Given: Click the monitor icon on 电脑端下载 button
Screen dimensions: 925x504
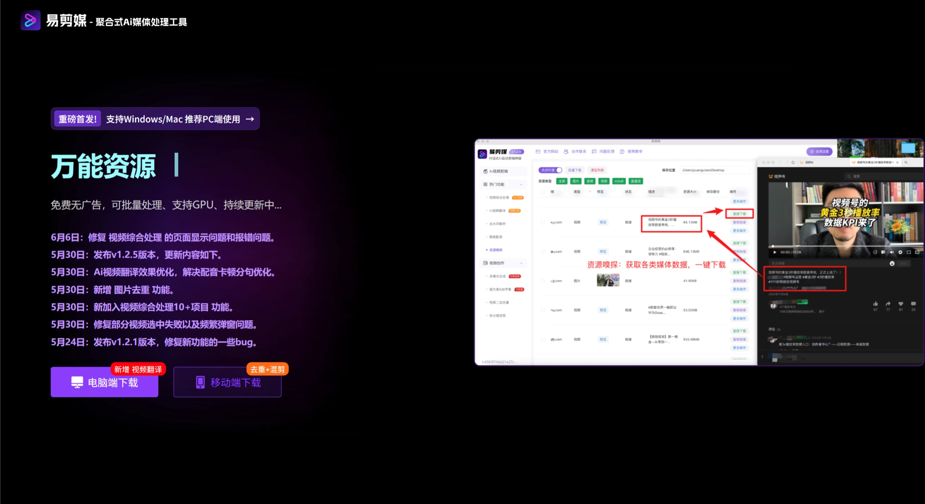Looking at the screenshot, I should pos(77,383).
